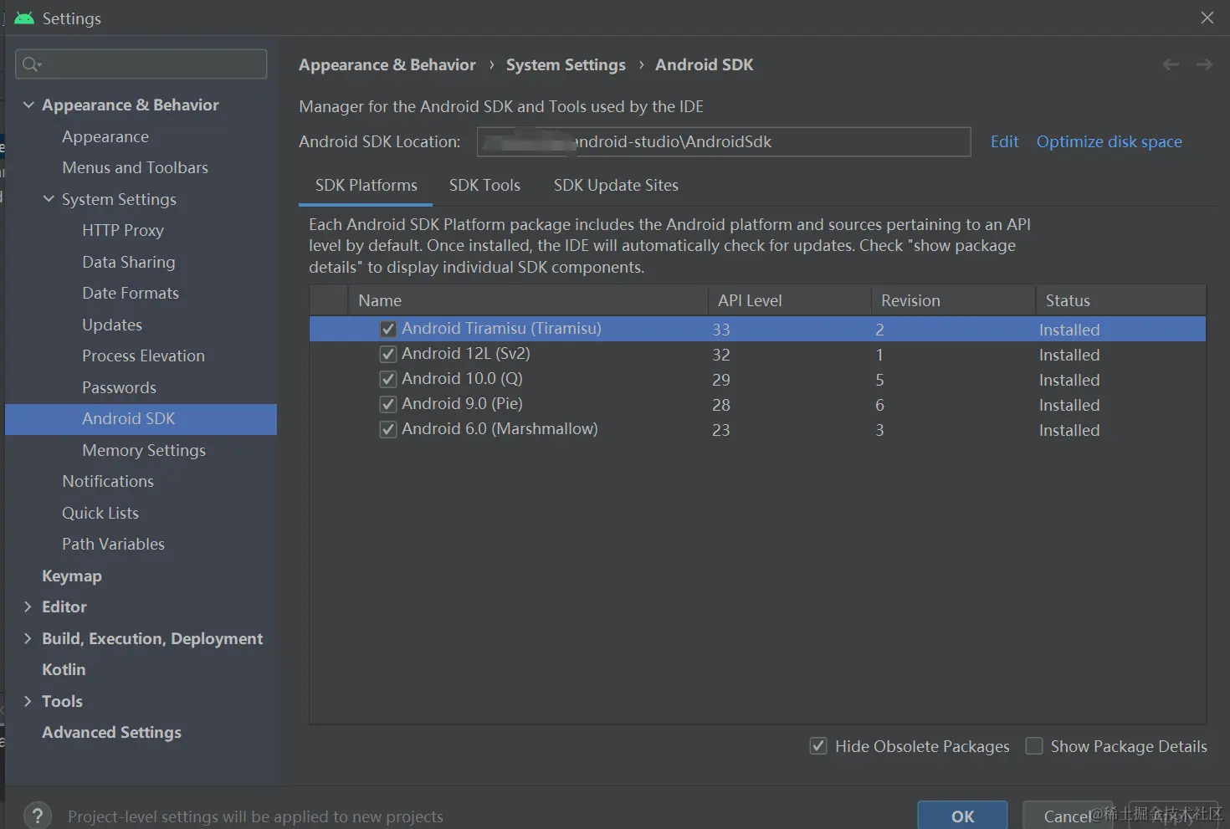Screen dimensions: 1230x829
Task: Toggle Hide Obsolete Packages checkbox
Action: 818,745
